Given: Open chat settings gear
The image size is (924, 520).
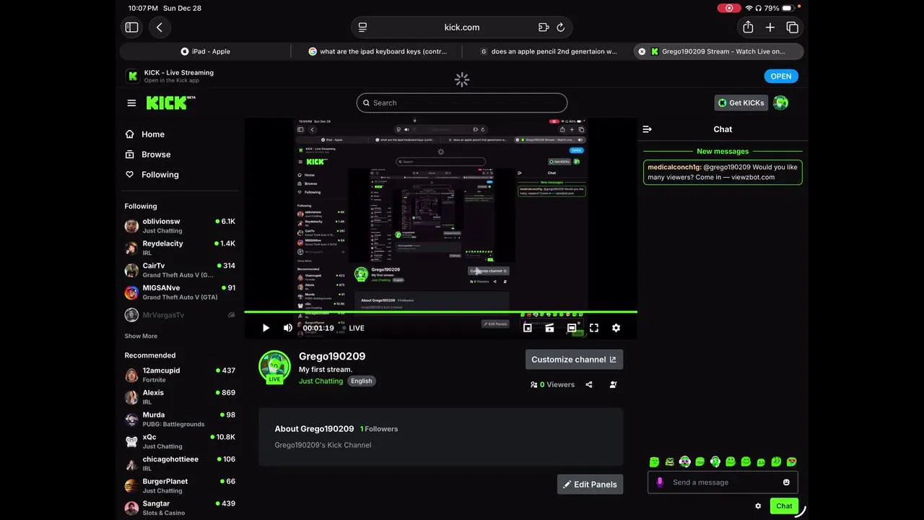Looking at the screenshot, I should tap(758, 506).
